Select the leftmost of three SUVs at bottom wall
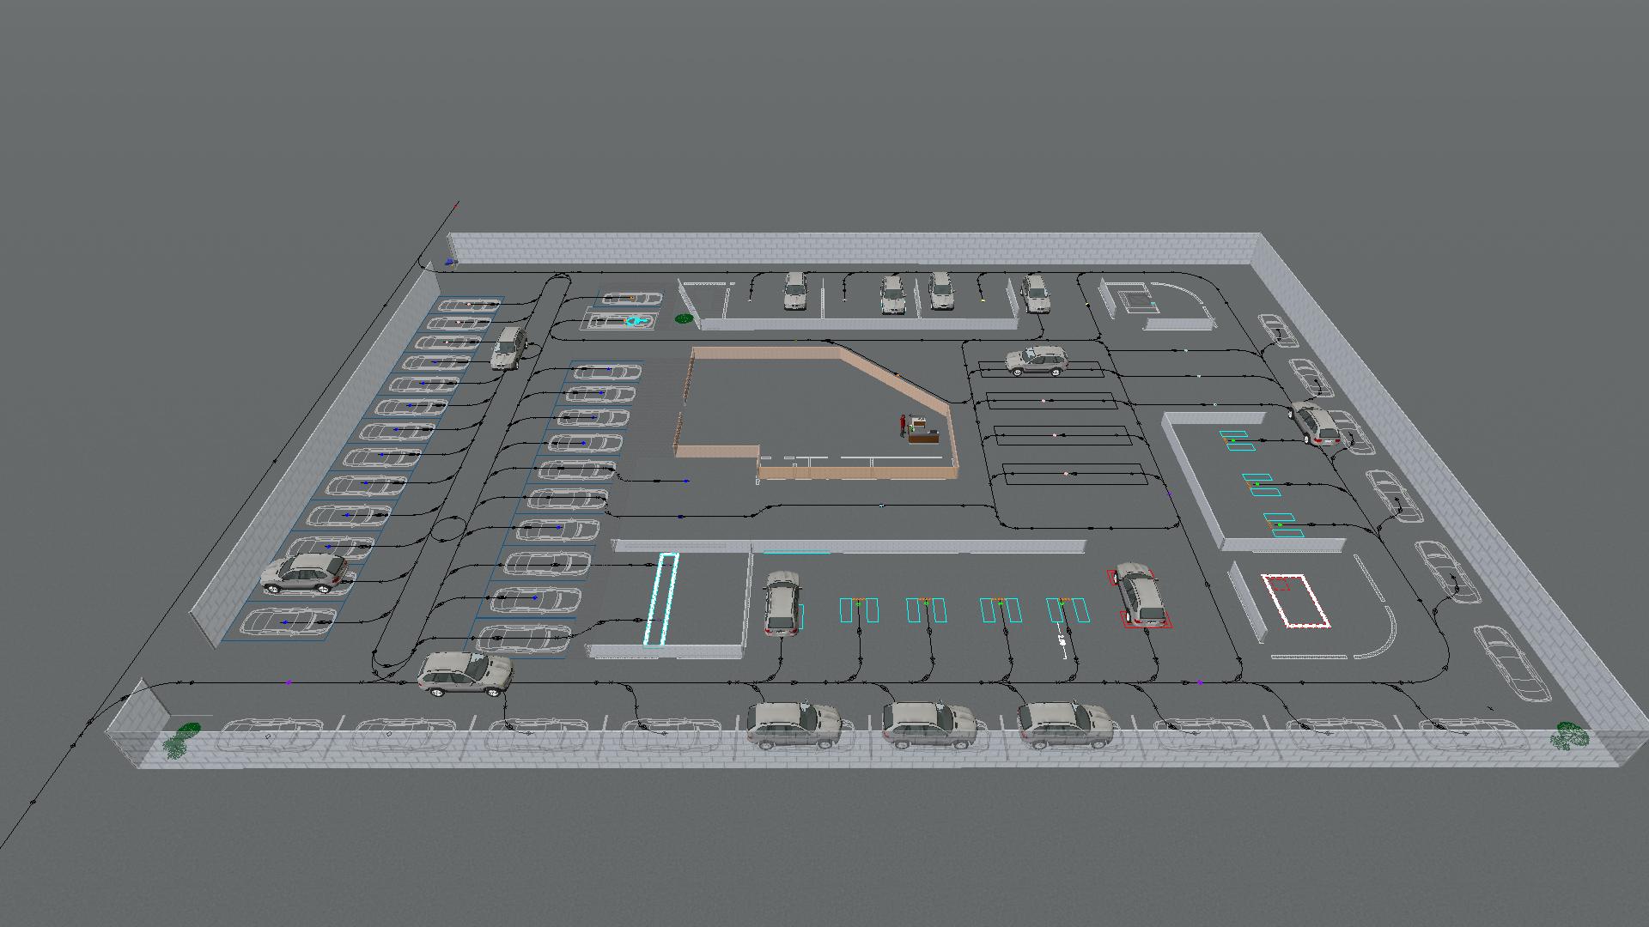The image size is (1649, 927). coord(794,724)
